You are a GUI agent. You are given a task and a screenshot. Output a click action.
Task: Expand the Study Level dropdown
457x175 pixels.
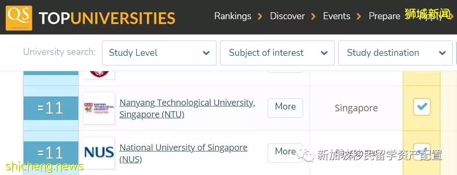[159, 53]
